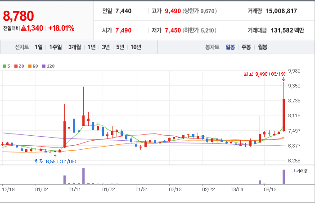
Task: Click the 02/22 date axis label
Action: pos(208,189)
